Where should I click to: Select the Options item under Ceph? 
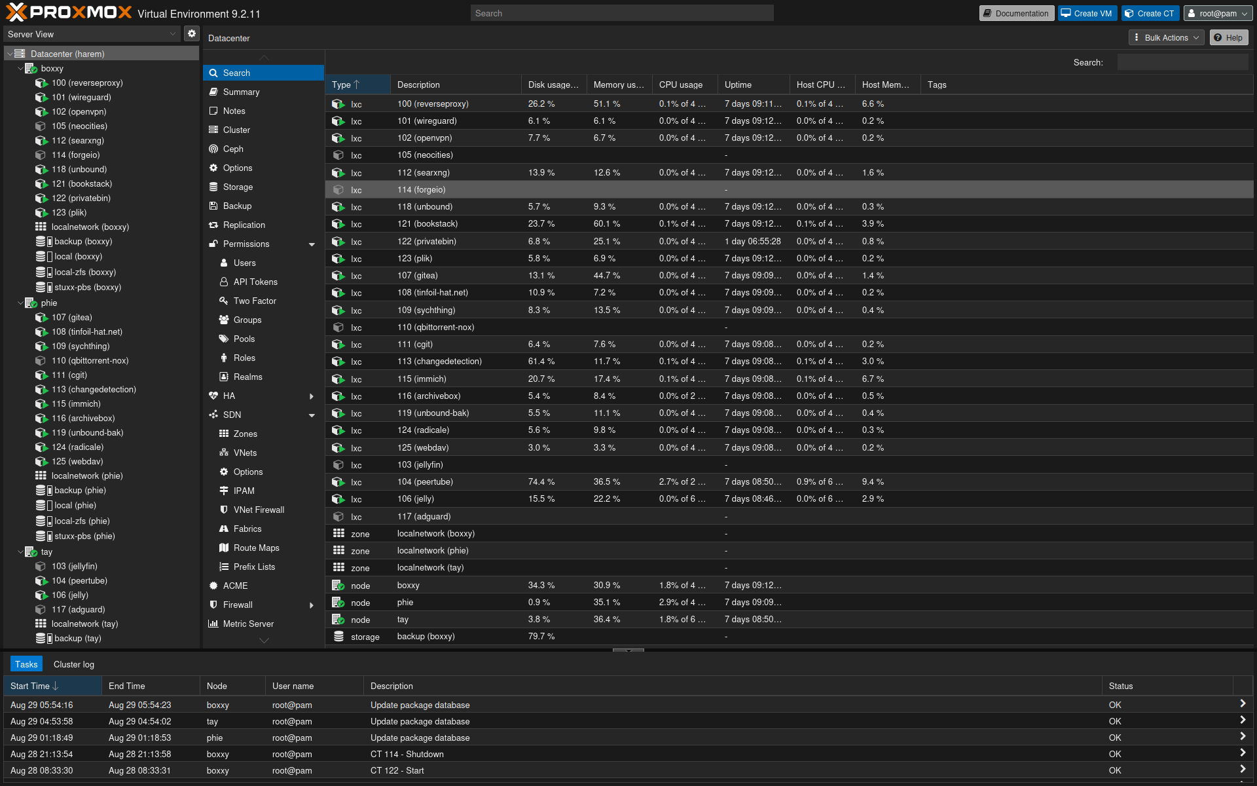(x=264, y=168)
